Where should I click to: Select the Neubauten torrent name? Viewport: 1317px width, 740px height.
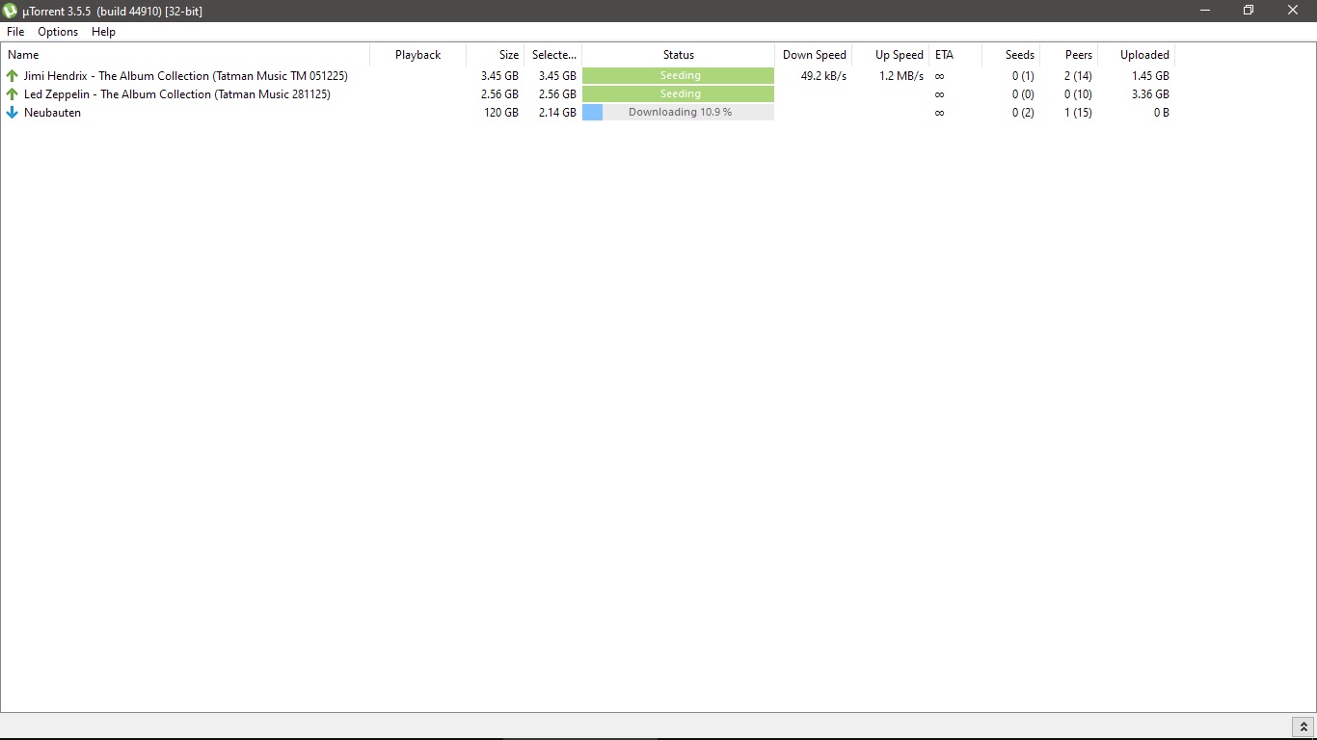[x=52, y=112]
